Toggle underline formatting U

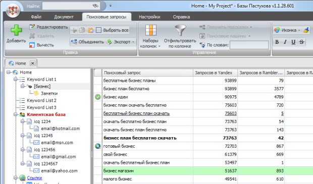tap(293, 42)
